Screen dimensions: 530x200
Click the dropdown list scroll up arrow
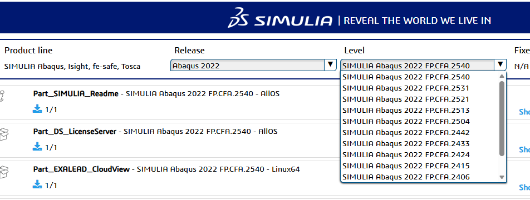502,76
